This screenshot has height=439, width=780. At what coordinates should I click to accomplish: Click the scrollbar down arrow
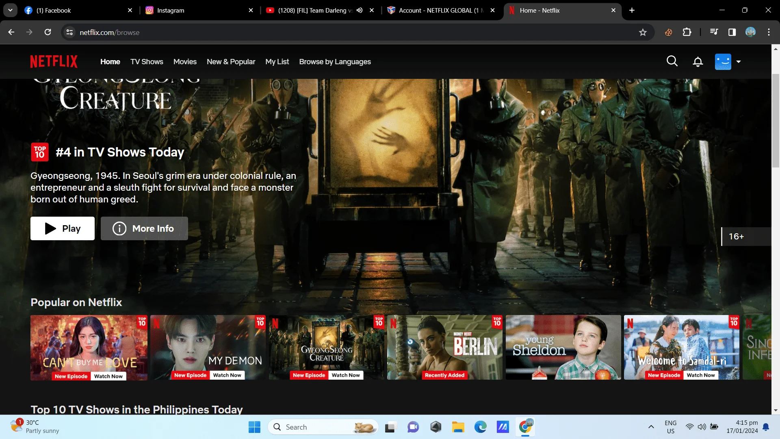pos(776,411)
